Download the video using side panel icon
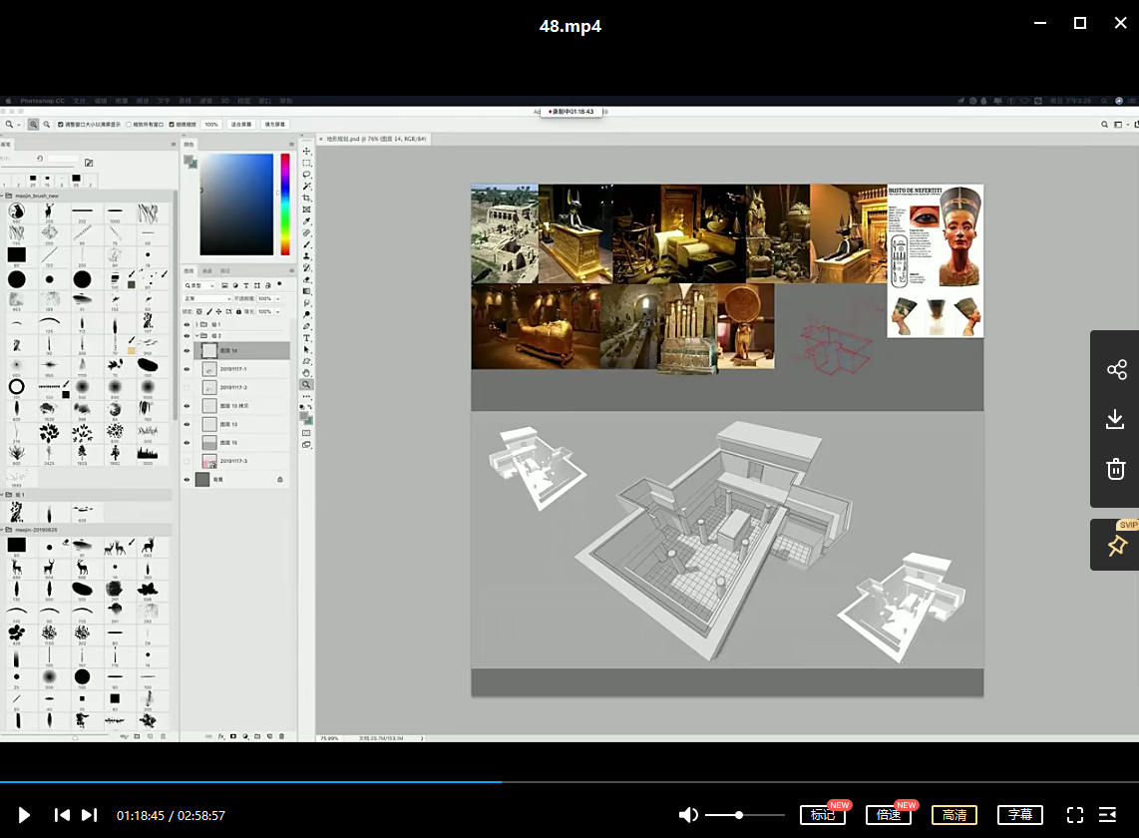The height and width of the screenshot is (838, 1139). click(x=1116, y=419)
